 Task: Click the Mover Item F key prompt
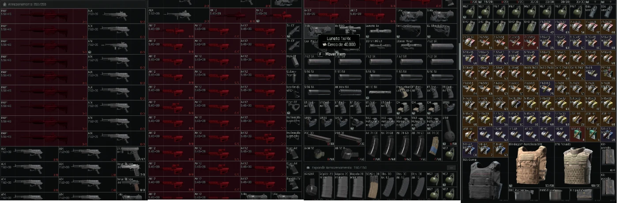pyautogui.click(x=332, y=55)
